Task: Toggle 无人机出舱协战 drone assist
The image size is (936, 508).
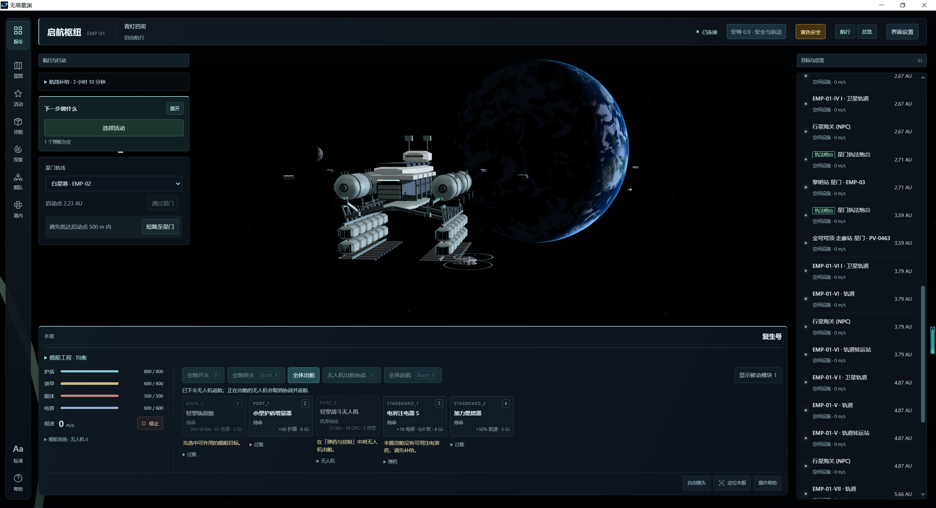Action: click(x=352, y=375)
